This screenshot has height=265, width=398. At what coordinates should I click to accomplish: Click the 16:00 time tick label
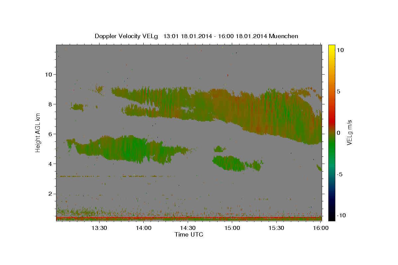pyautogui.click(x=321, y=228)
